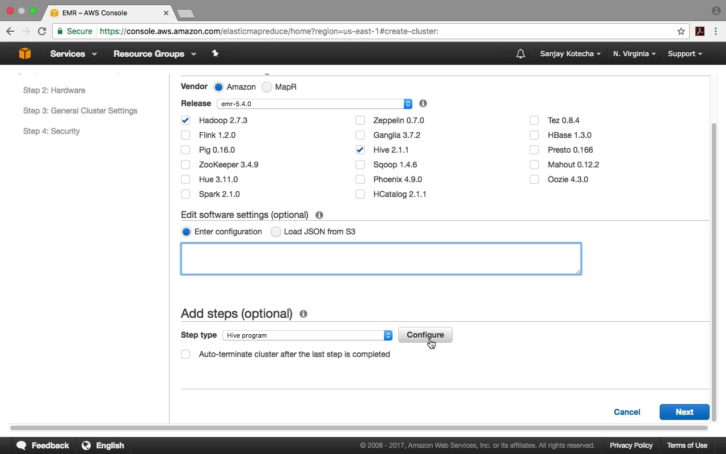This screenshot has height=454, width=726.
Task: Tick the ZooKeeper 3.4.9 checkbox
Action: click(x=185, y=165)
